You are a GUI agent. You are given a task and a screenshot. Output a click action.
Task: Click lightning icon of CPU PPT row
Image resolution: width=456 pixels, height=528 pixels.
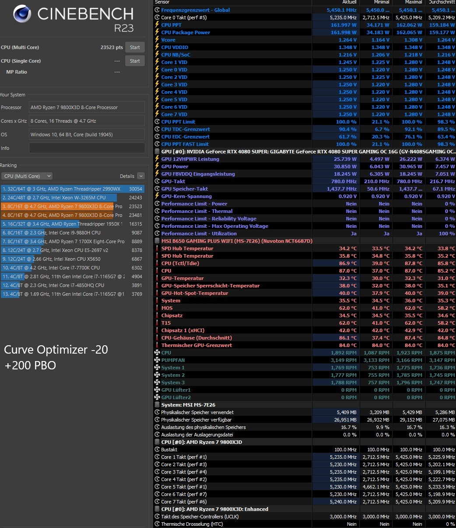158,25
